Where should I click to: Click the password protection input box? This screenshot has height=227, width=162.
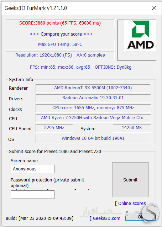[33, 195]
